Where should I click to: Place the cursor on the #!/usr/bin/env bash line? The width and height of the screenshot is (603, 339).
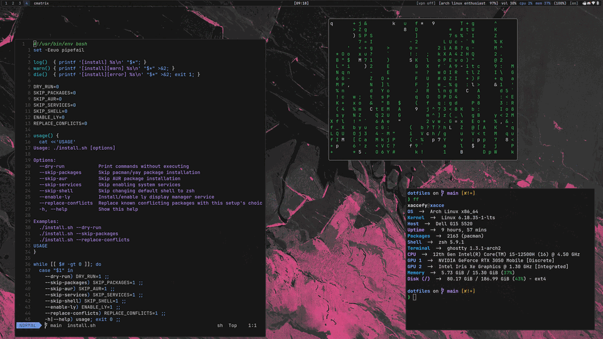click(x=60, y=44)
